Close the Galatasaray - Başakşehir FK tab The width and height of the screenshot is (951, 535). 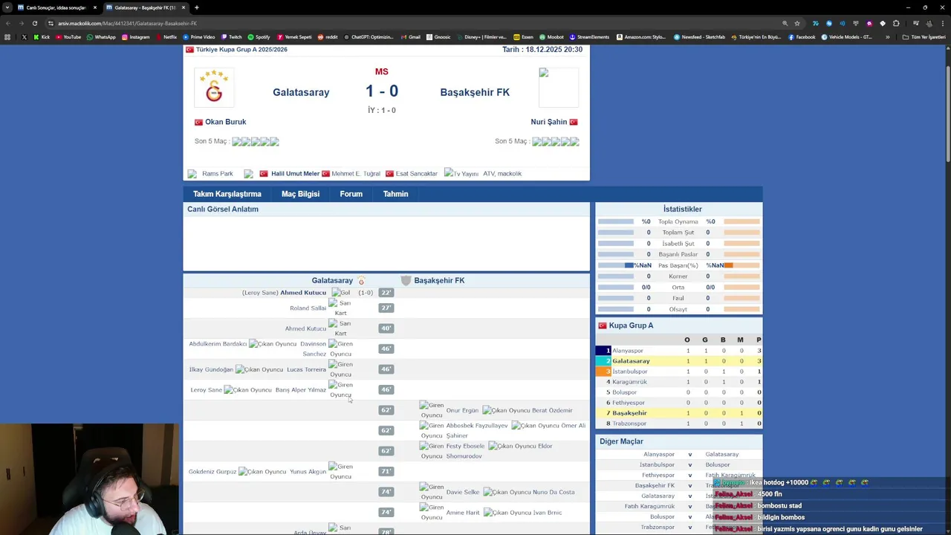coord(183,7)
